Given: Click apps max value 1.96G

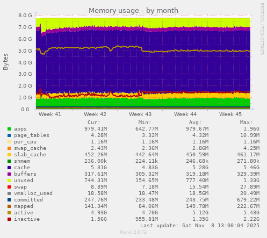Looking at the screenshot, I should 251,129.
